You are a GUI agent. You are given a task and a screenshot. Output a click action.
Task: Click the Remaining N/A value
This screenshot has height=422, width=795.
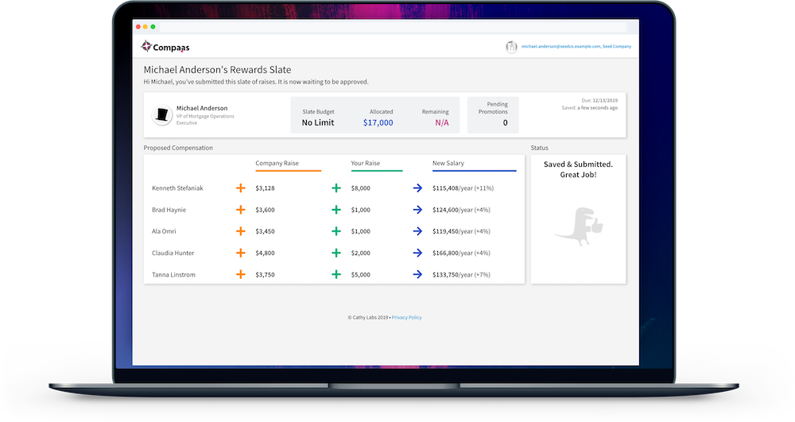(441, 122)
